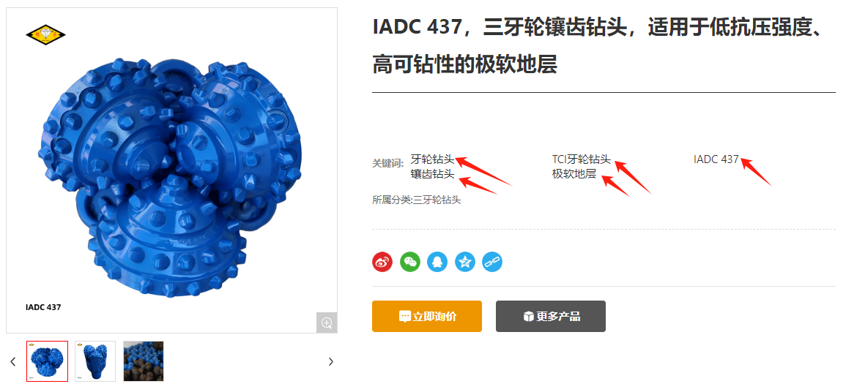The image size is (846, 392).
Task: Click the 立即询价 inquiry button
Action: (x=427, y=316)
